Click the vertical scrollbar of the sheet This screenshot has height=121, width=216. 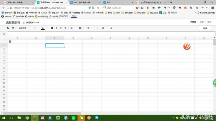click(214, 42)
